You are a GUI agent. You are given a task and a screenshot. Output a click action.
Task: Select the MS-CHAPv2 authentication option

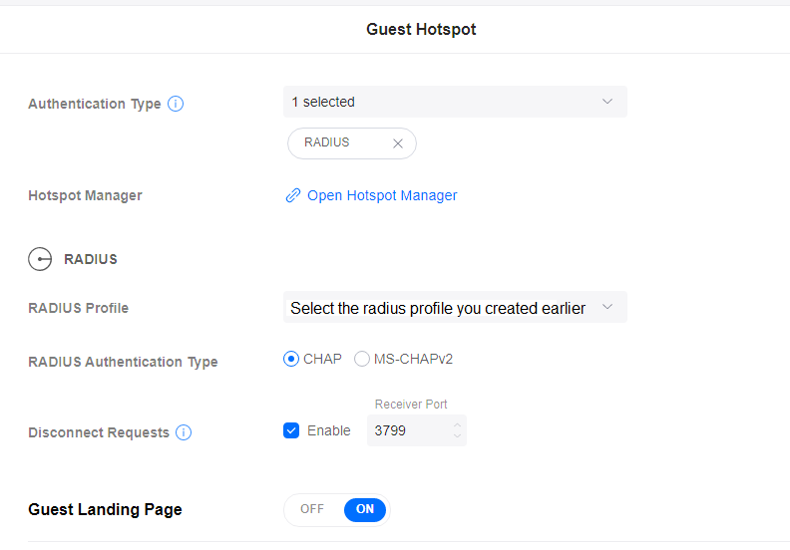click(362, 359)
